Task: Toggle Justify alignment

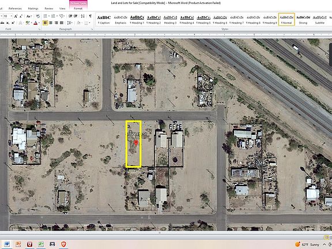Action: tap(62, 22)
